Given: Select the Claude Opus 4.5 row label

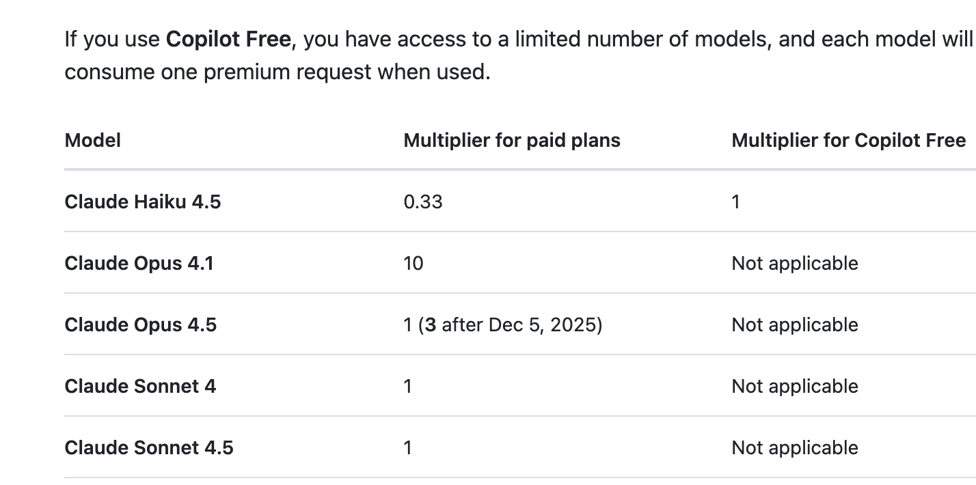Looking at the screenshot, I should pyautogui.click(x=141, y=325).
